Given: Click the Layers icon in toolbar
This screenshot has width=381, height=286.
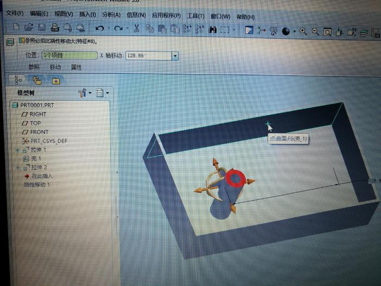Looking at the screenshot, I should point(364,33).
